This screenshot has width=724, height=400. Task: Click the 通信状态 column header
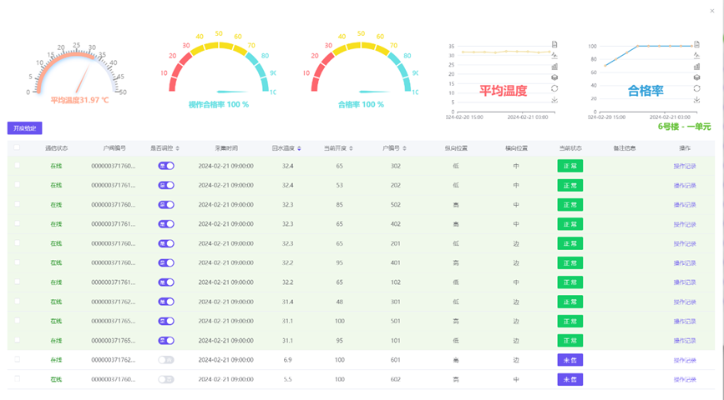tap(56, 148)
